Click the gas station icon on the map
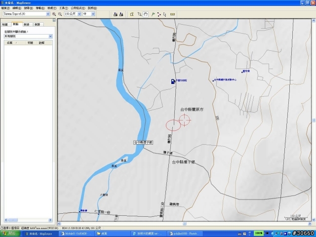This screenshot has height=237, width=316. coord(173,81)
